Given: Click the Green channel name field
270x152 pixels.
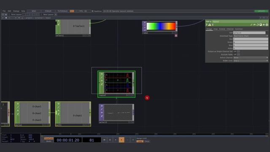Looking at the screenshot, I should 251,42.
